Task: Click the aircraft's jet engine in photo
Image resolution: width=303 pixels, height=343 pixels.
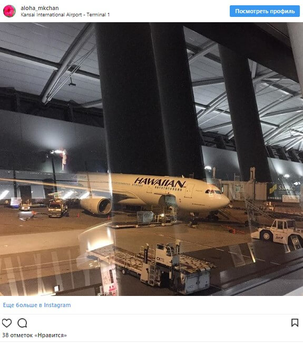Action: click(x=96, y=206)
